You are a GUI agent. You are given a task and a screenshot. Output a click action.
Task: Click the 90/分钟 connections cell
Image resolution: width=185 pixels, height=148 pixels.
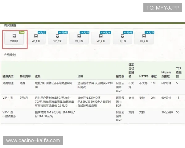click(x=166, y=98)
